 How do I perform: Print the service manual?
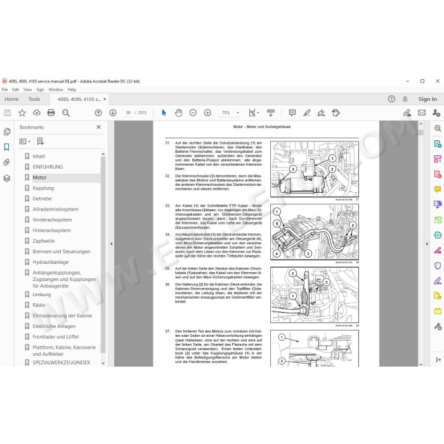click(x=51, y=113)
